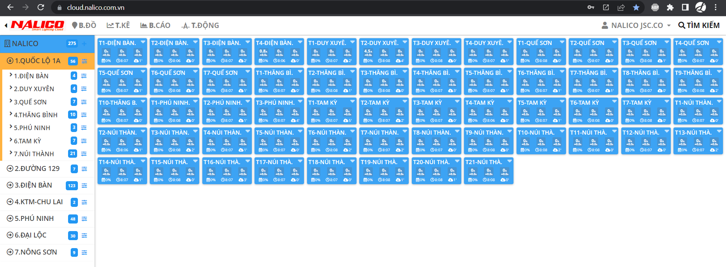
Task: Open dropdown arrow on T4-ĐIỆN BÀN card
Action: tap(300, 42)
